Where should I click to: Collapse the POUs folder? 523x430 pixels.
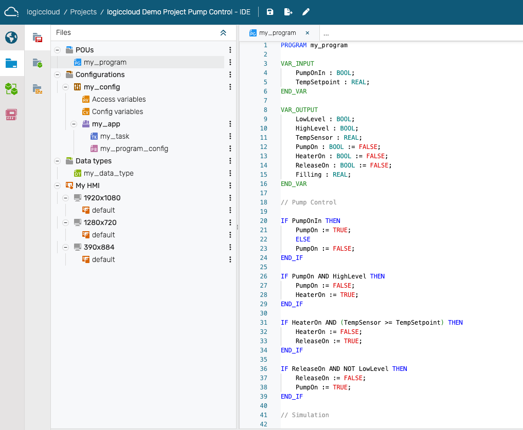coord(57,50)
